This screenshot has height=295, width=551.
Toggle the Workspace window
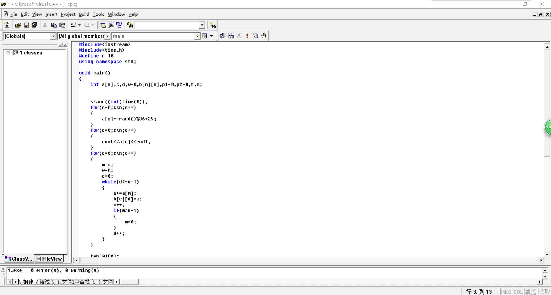(102, 25)
